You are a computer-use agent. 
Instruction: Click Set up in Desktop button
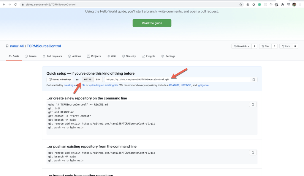pyautogui.click(x=60, y=80)
